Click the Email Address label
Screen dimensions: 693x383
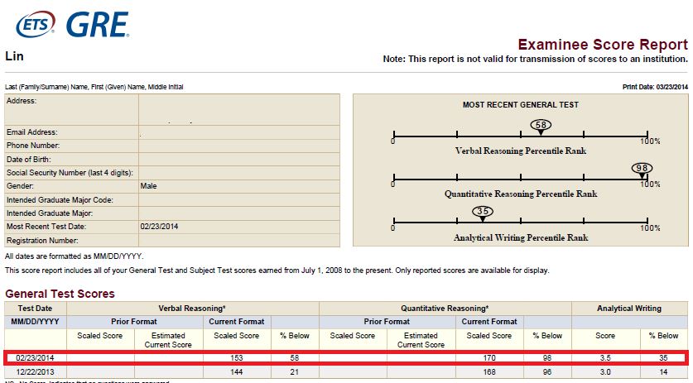pyautogui.click(x=31, y=132)
